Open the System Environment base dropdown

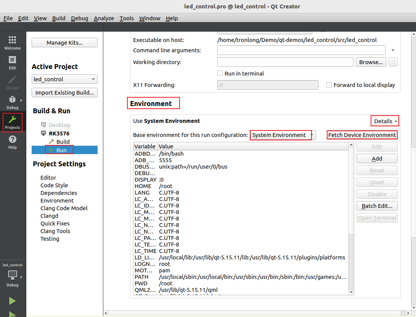point(283,135)
